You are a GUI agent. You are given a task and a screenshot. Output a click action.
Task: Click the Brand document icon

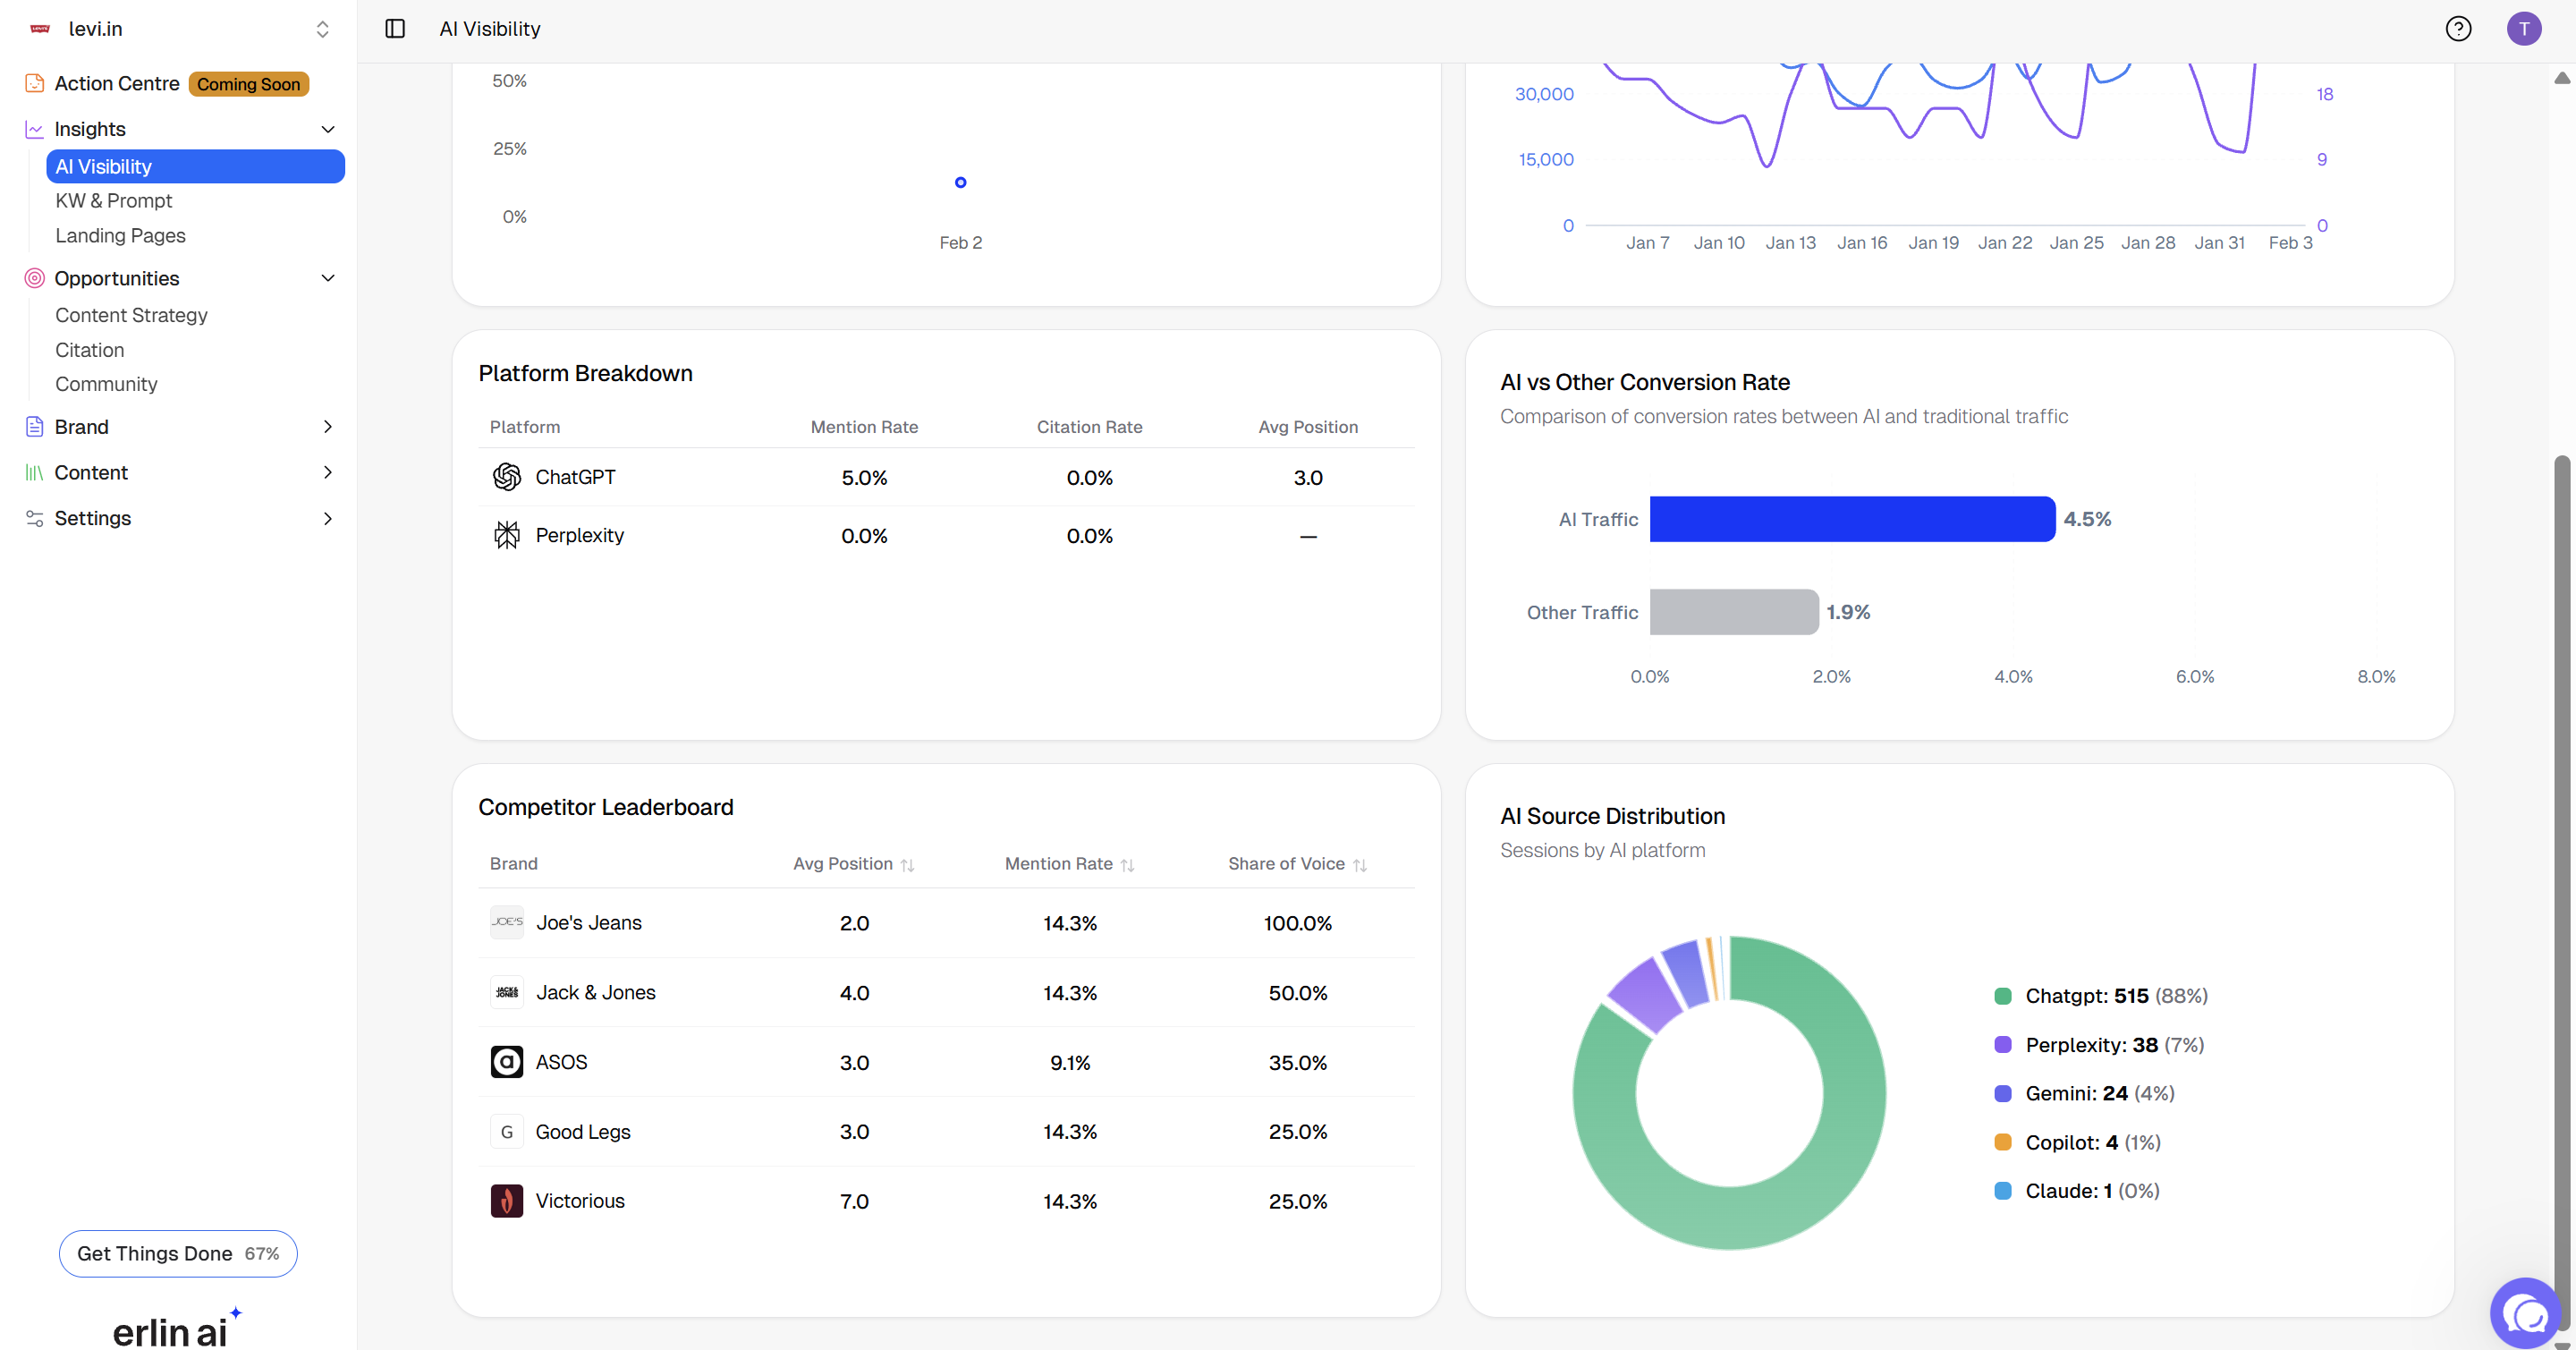35,427
